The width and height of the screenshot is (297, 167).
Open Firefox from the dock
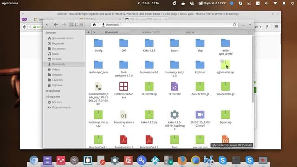tap(182, 160)
